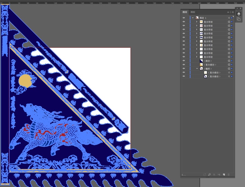Image resolution: width=245 pixels, height=187 pixels.
Task: Expand the first 复合形状 row
Action: point(197,22)
